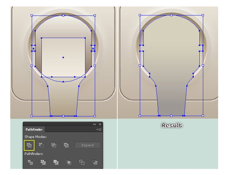Click the Minus Back pathfinder icon

click(95, 162)
